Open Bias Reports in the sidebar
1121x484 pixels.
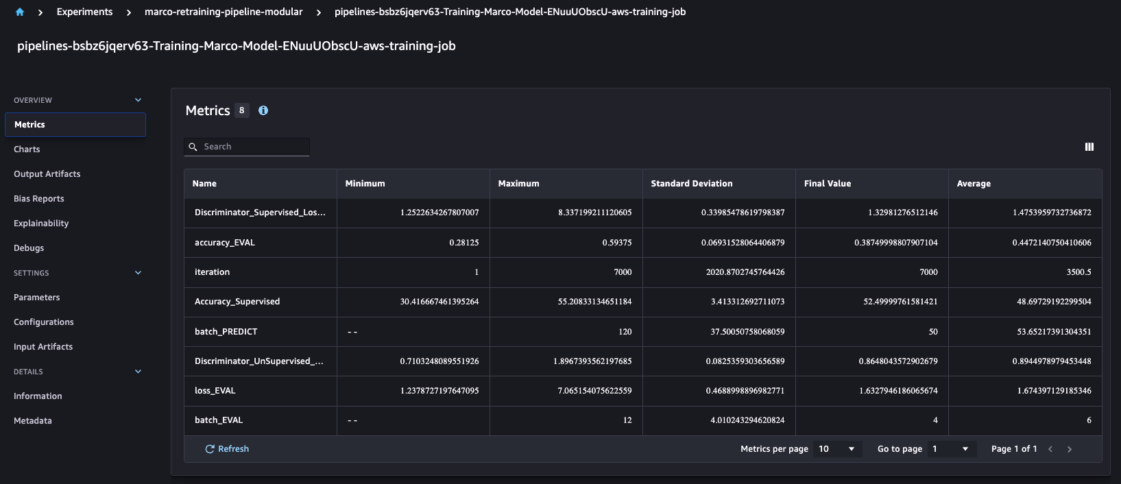(39, 199)
